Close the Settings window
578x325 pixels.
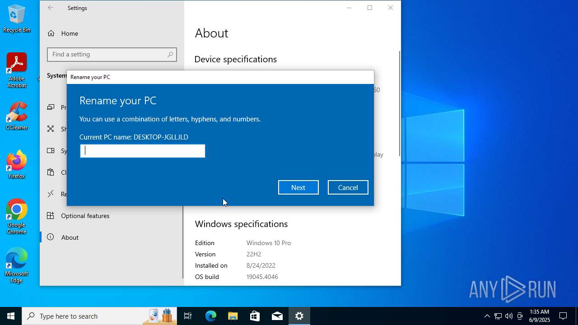(391, 8)
